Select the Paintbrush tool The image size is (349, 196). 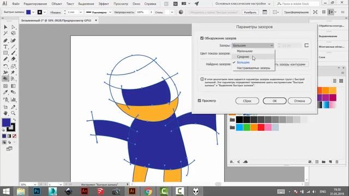coord(13,53)
